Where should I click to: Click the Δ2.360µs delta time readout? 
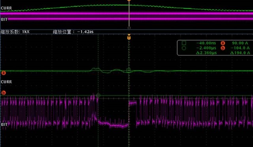click(206, 53)
